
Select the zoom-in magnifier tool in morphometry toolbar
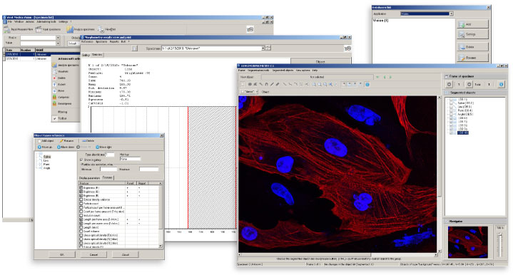(x=314, y=84)
